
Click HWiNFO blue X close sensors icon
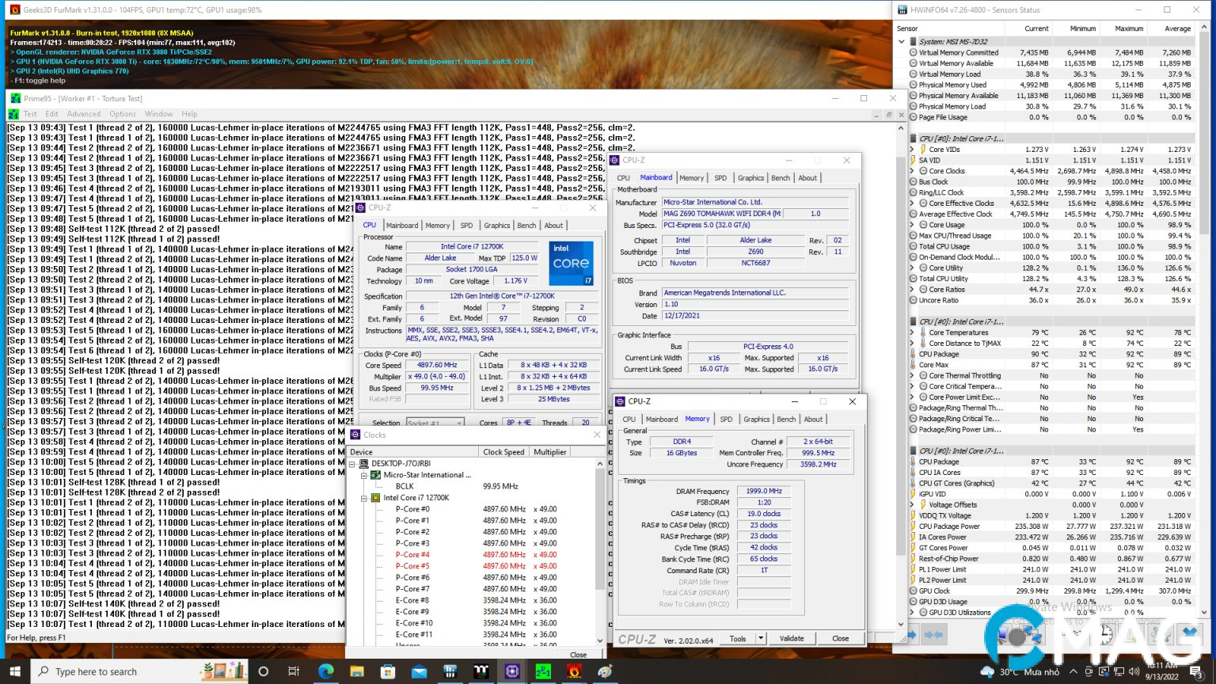1189,634
